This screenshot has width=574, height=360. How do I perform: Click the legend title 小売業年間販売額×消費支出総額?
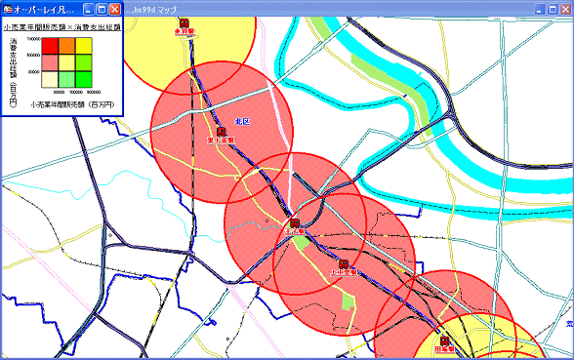pos(62,27)
